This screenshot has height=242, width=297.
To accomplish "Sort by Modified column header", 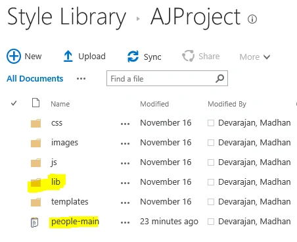I will (x=154, y=104).
